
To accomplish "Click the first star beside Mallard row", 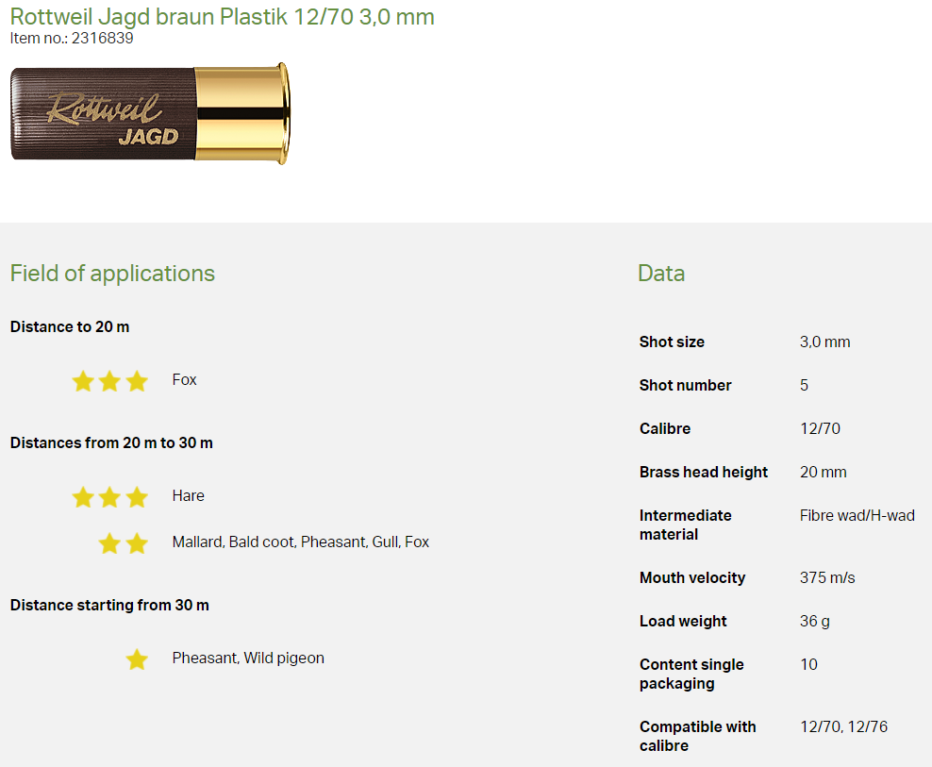I will (x=109, y=543).
